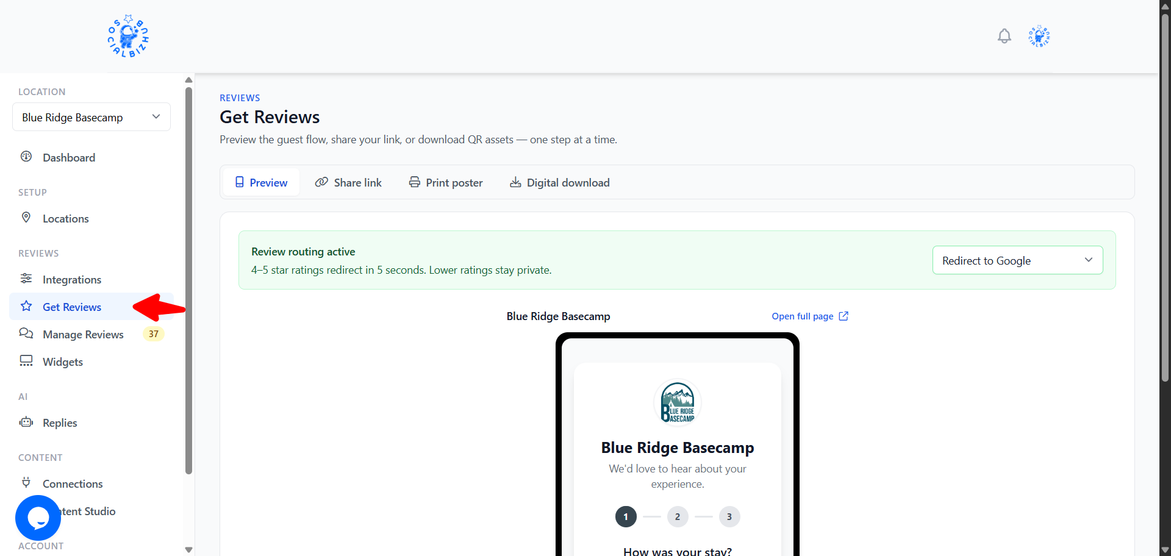Click the Blue Ridge Basecamp preview heading
This screenshot has height=556, width=1171.
pyautogui.click(x=678, y=447)
